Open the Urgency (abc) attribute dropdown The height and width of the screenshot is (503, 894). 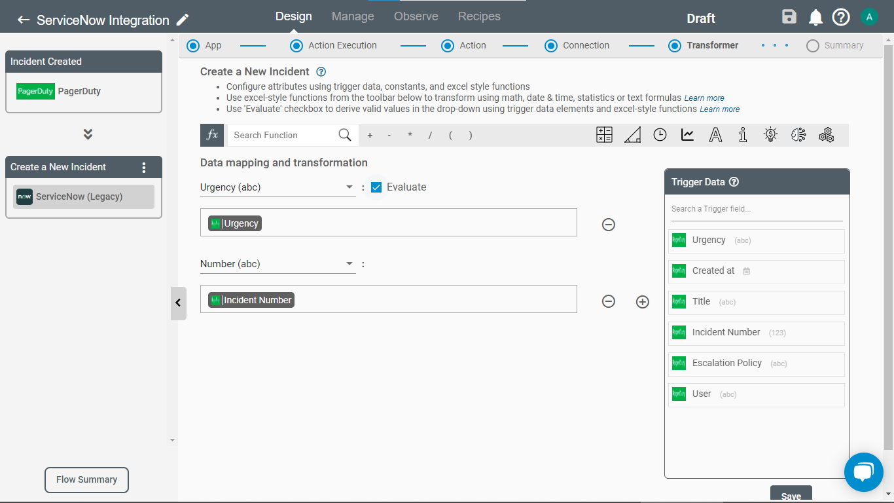click(x=277, y=187)
